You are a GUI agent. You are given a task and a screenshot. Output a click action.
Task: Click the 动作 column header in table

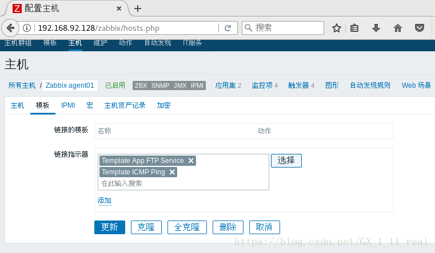pos(264,131)
